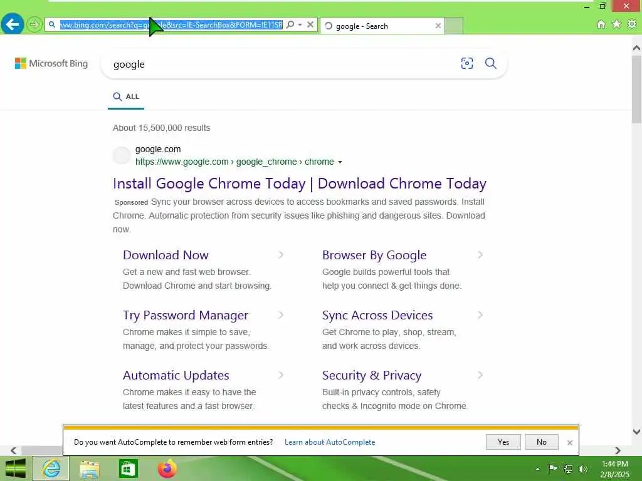Switch to the 'google - Search' tab
The image size is (642, 481).
coord(382,26)
